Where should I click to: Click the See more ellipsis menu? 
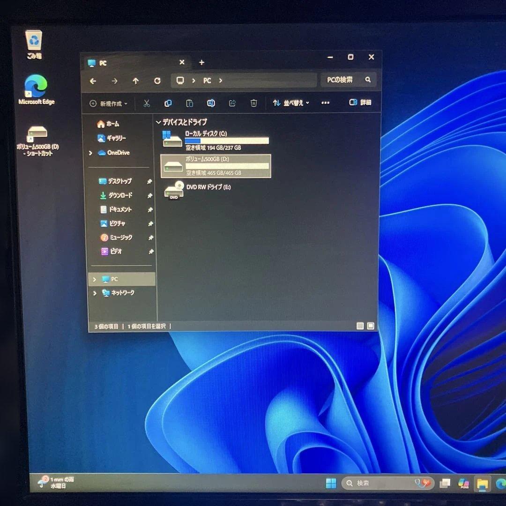325,103
